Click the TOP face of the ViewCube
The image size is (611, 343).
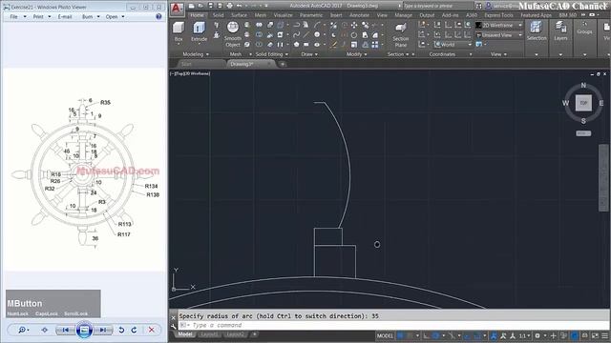pyautogui.click(x=583, y=103)
